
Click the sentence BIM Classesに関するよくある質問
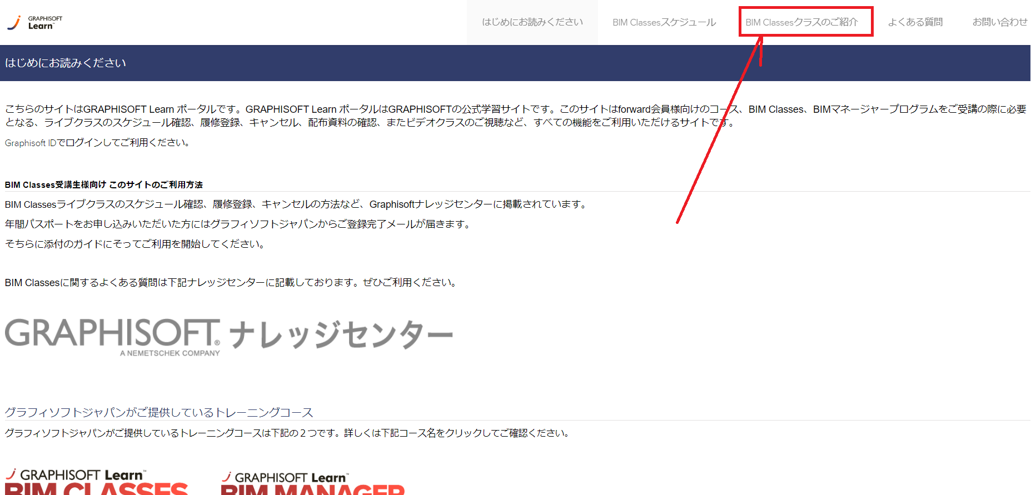click(232, 282)
